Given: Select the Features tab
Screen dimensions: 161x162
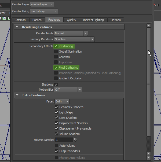Looking at the screenshot, I should pyautogui.click(x=54, y=20).
